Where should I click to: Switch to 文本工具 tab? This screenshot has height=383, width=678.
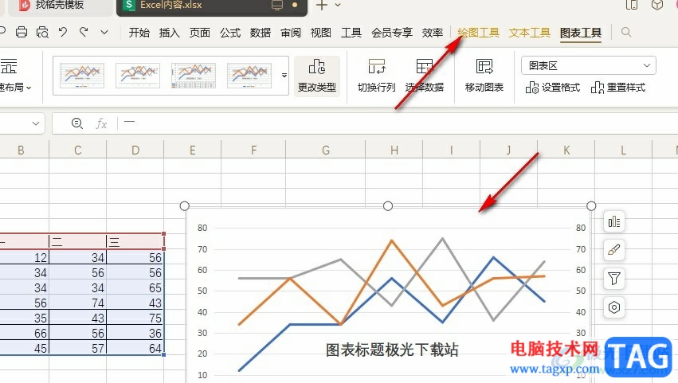(529, 33)
